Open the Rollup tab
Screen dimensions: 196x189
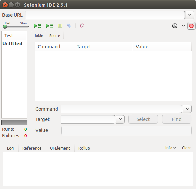84,148
